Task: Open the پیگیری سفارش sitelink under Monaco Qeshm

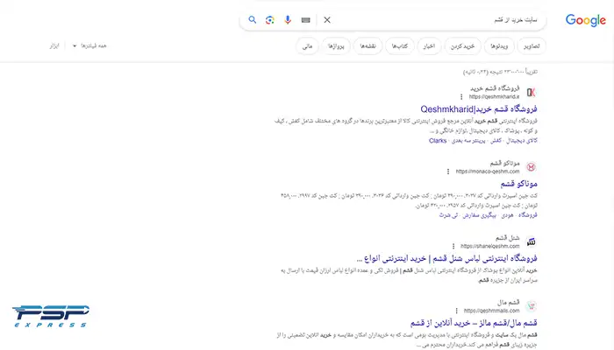Action: [x=479, y=215]
